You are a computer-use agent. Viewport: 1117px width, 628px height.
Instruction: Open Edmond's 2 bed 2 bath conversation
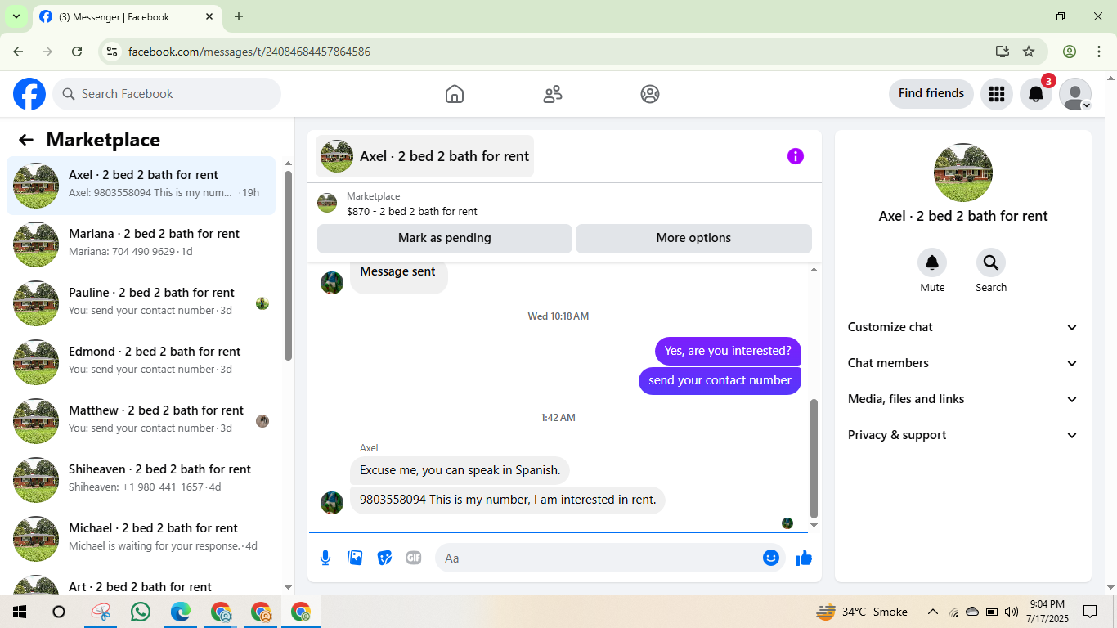coord(141,362)
